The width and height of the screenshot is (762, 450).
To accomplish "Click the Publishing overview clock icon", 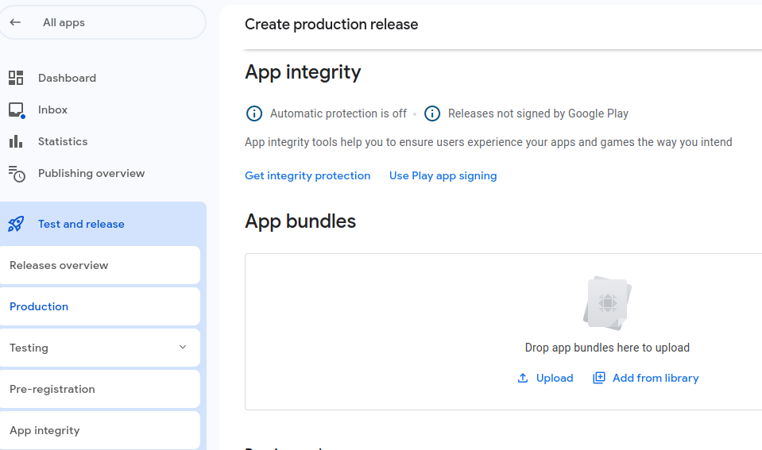I will [x=16, y=174].
